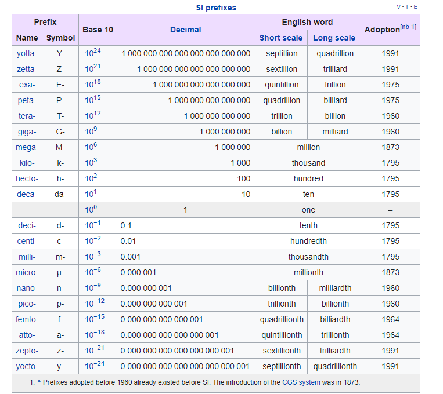443x394 pixels.
Task: Click the femto- prefix link
Action: [27, 319]
